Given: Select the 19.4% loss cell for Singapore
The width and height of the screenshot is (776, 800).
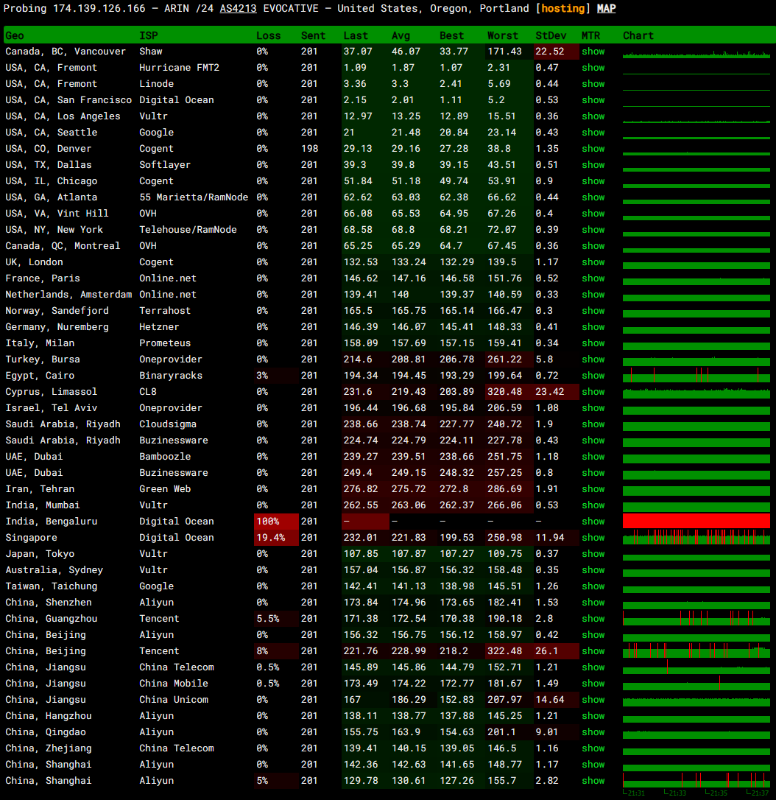Looking at the screenshot, I should click(276, 538).
